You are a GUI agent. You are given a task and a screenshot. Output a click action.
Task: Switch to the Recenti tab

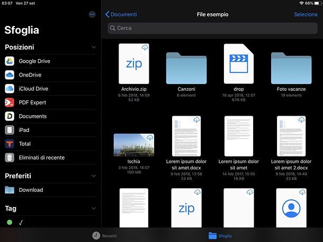tap(104, 236)
